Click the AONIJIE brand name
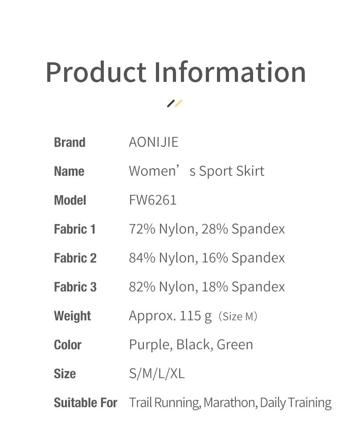Viewport: 352px width, 445px height. [153, 142]
